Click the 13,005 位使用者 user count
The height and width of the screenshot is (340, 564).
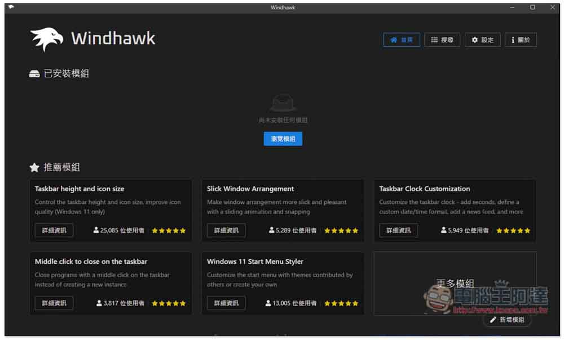point(291,303)
